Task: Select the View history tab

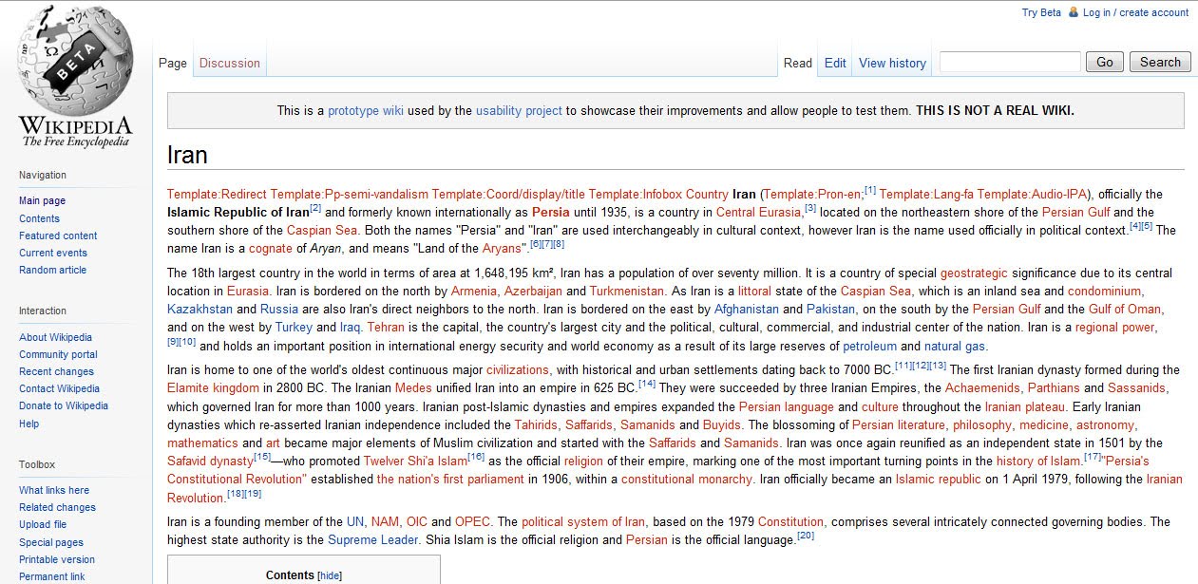Action: pyautogui.click(x=891, y=63)
